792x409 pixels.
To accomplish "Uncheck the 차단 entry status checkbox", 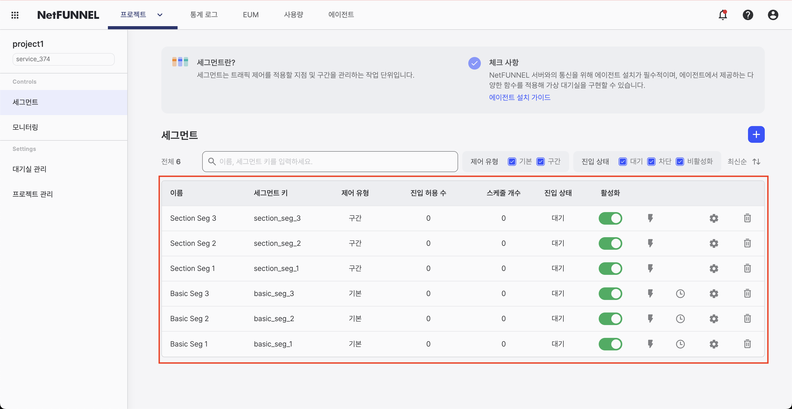I will 651,162.
